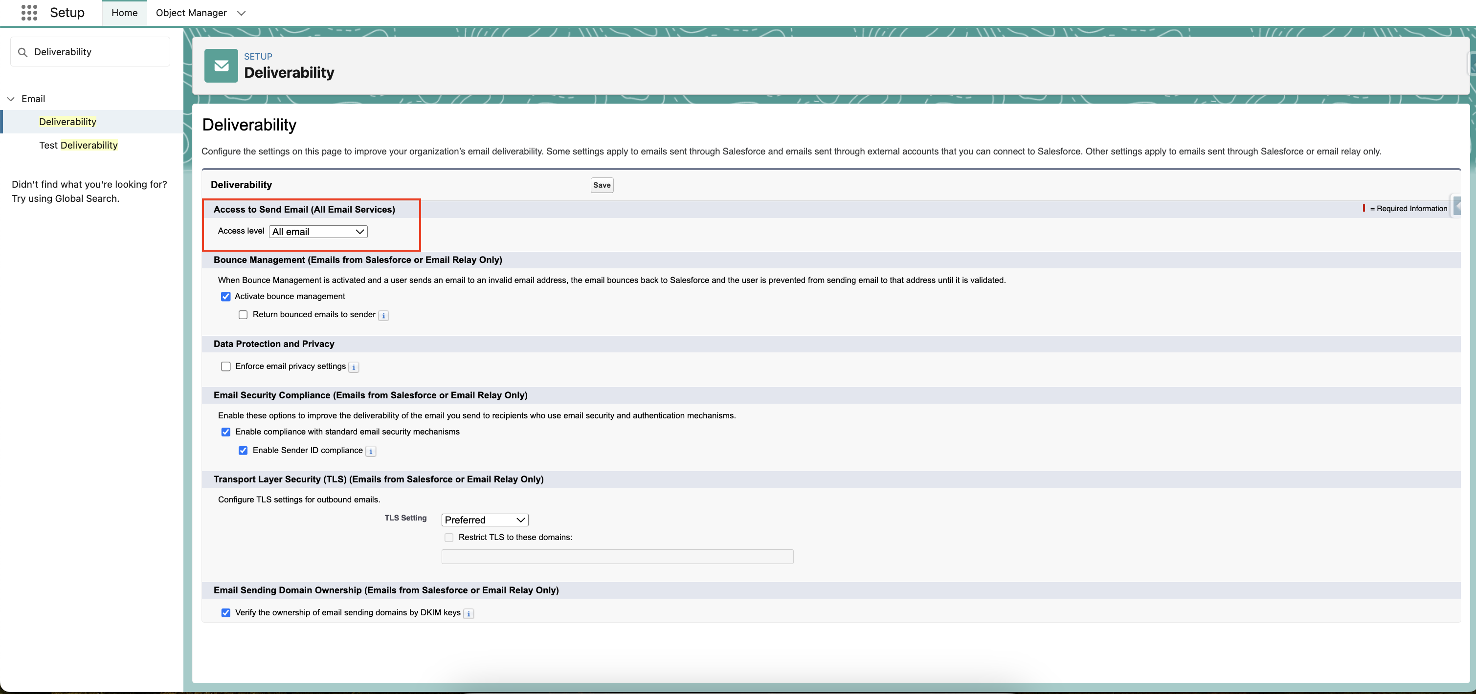Open the TLS Setting dropdown
The height and width of the screenshot is (694, 1476).
click(x=484, y=520)
